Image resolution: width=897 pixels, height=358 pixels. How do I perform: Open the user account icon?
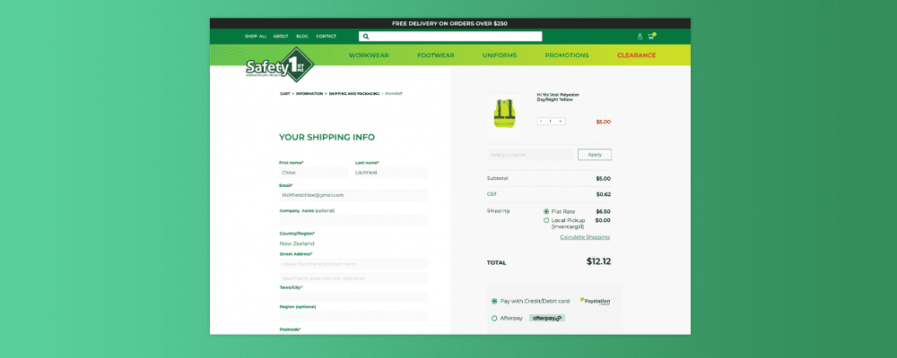tap(640, 36)
